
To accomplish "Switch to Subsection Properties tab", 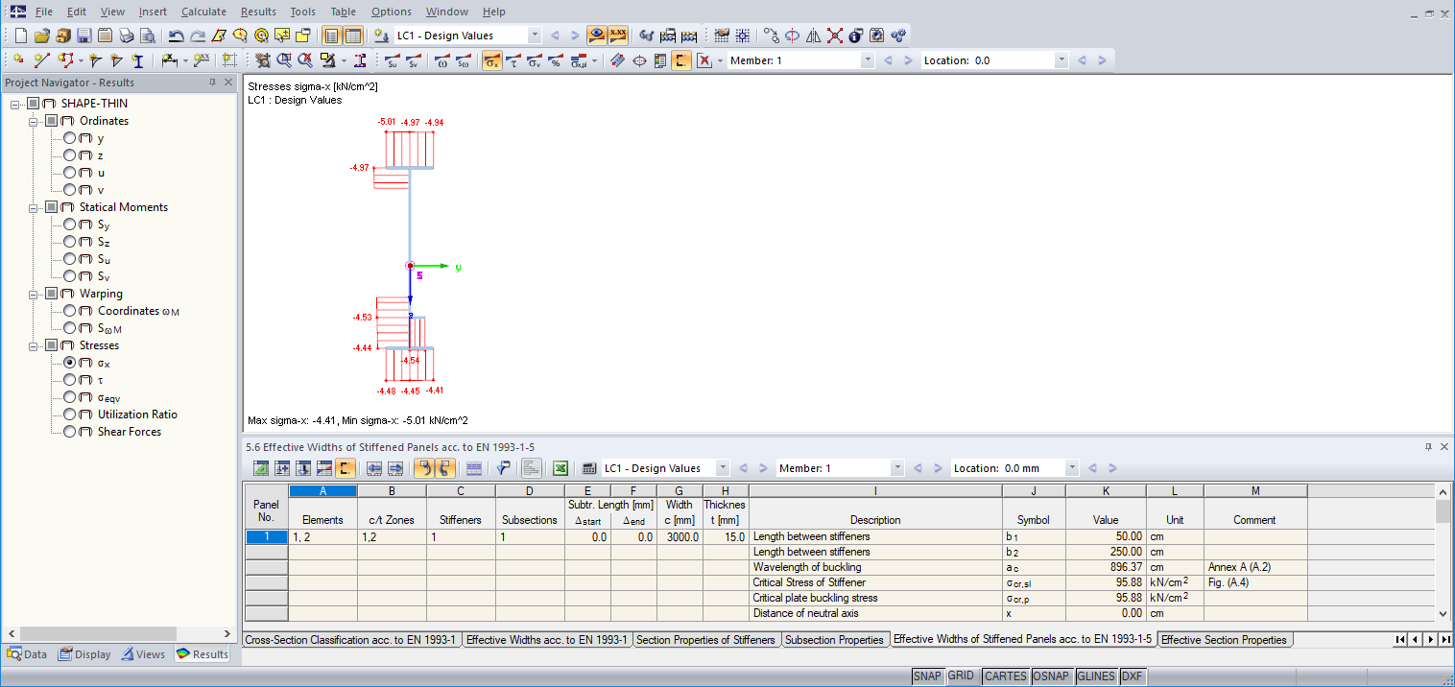I will pos(834,639).
